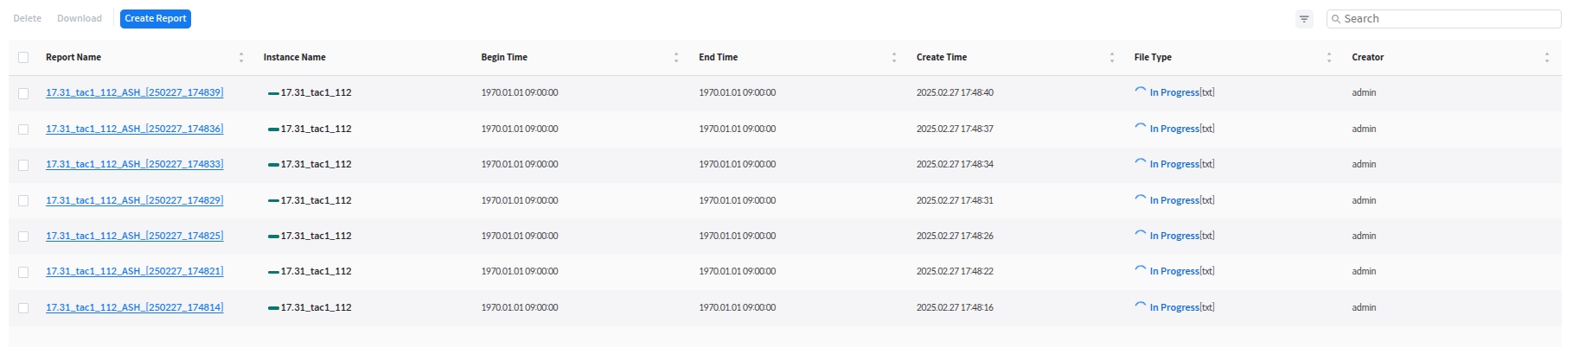This screenshot has height=347, width=1573.
Task: Click the magnifier icon in Search box
Action: click(1336, 19)
